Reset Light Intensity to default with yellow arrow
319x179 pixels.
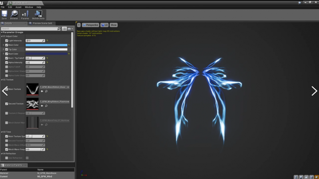(x=47, y=41)
